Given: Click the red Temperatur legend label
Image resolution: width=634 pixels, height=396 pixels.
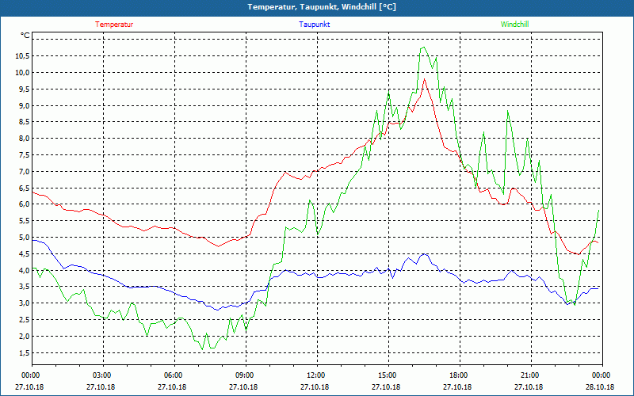Looking at the screenshot, I should [114, 25].
